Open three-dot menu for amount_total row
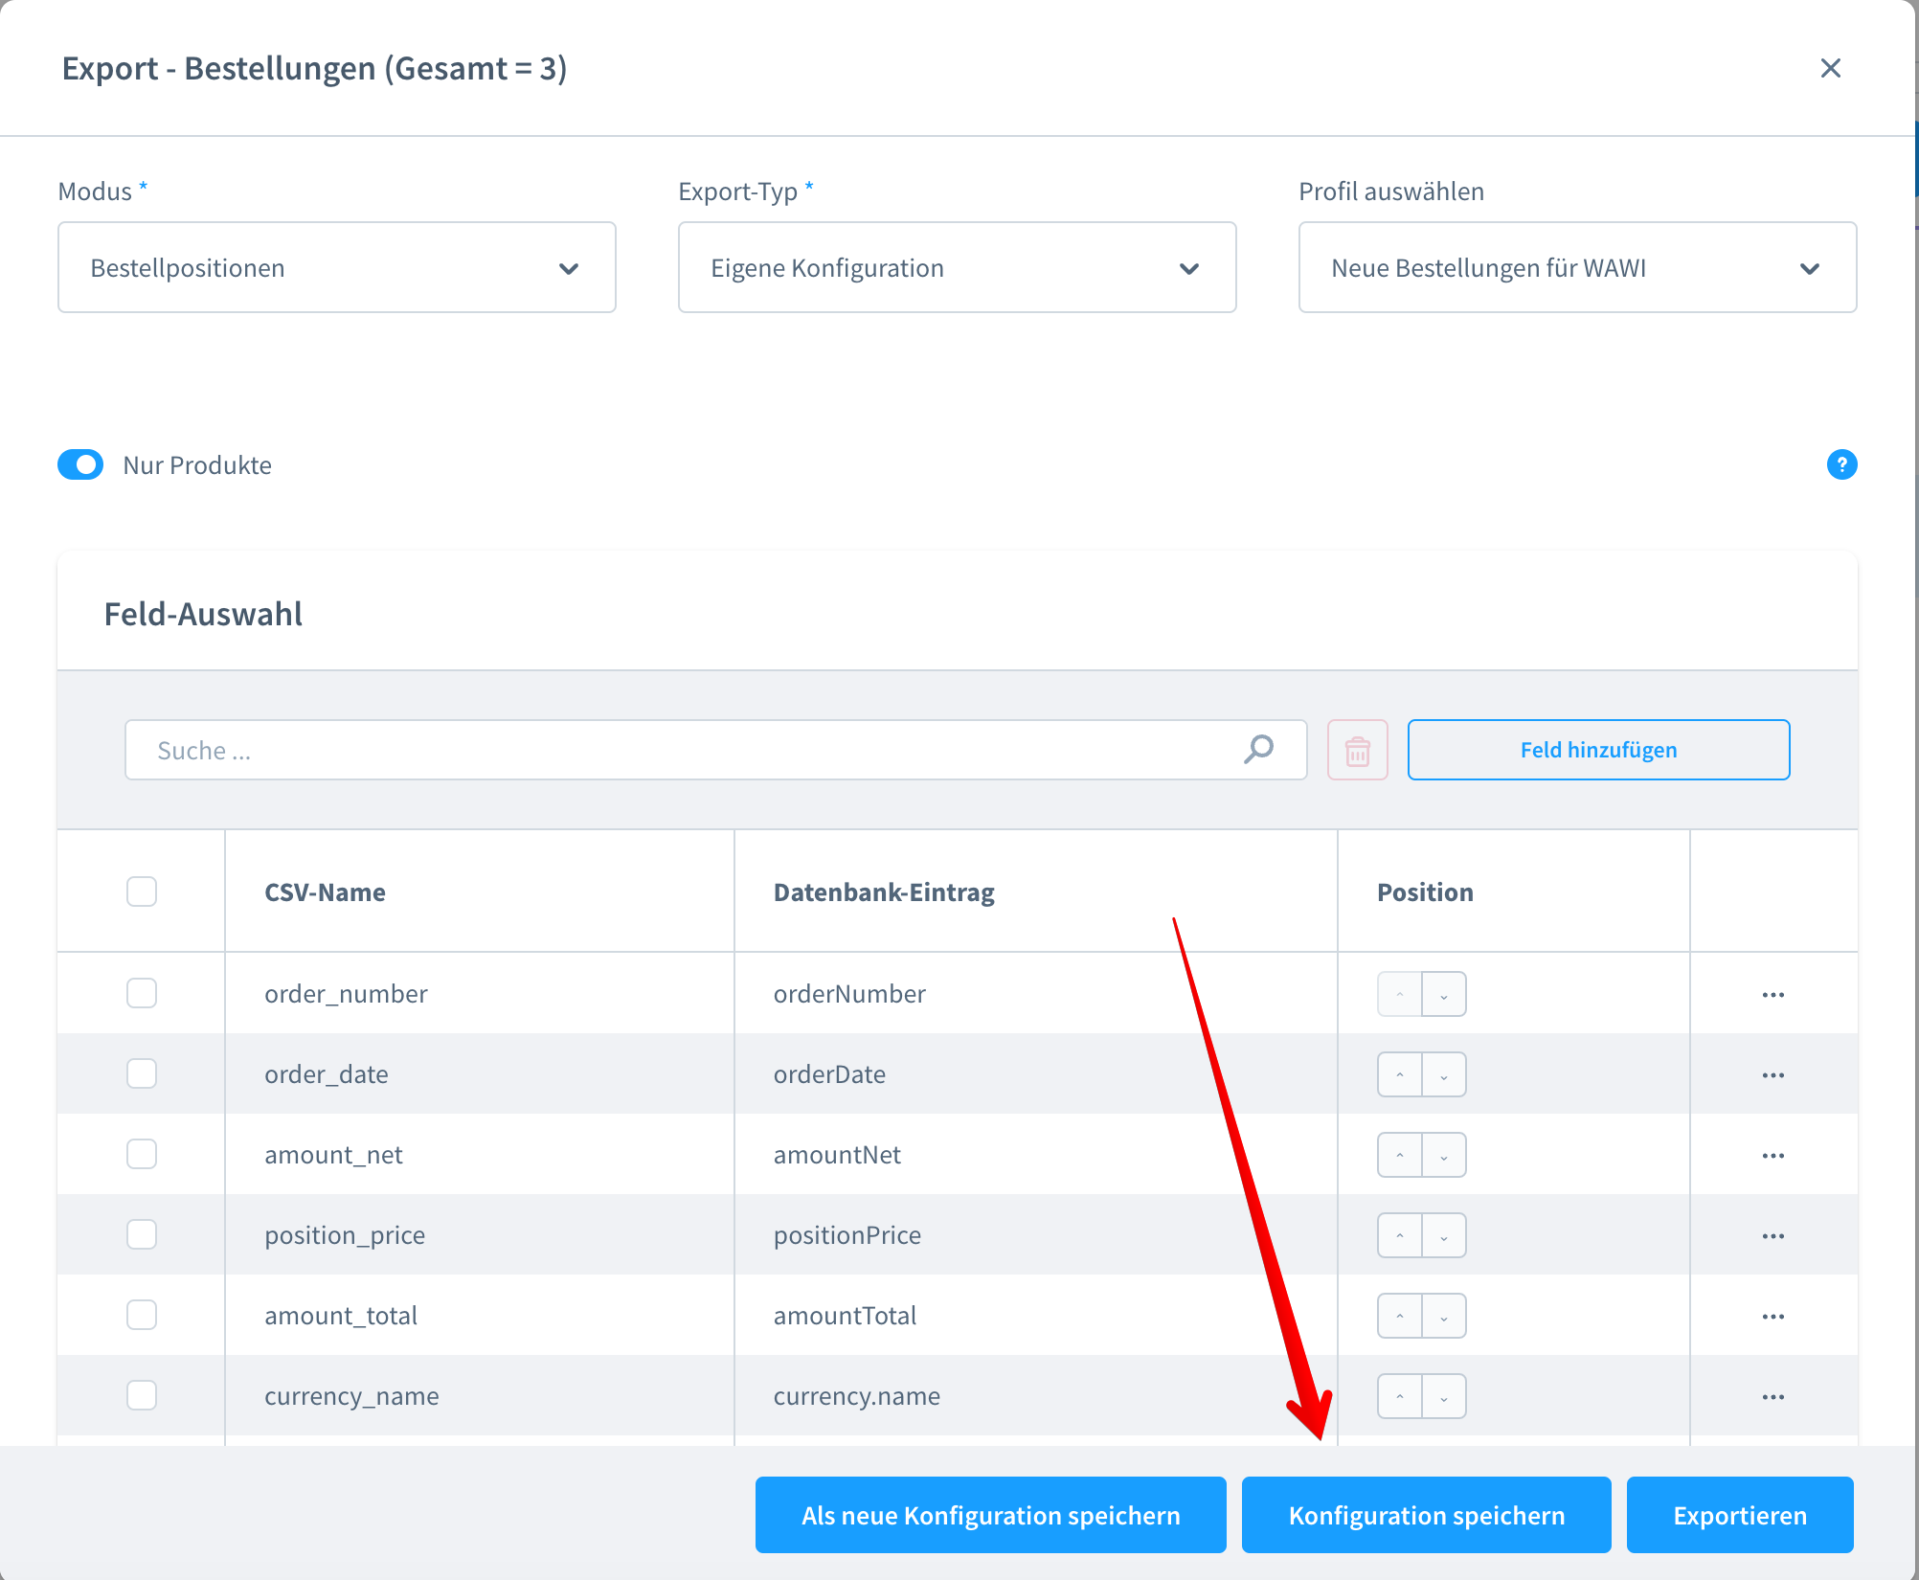The image size is (1919, 1580). [x=1772, y=1317]
